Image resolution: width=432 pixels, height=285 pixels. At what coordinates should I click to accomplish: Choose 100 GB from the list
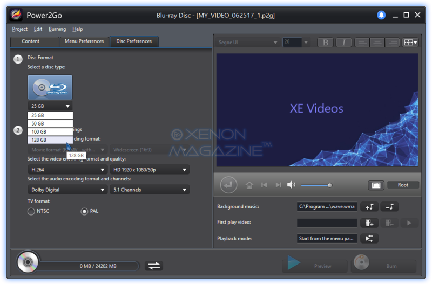tap(50, 131)
